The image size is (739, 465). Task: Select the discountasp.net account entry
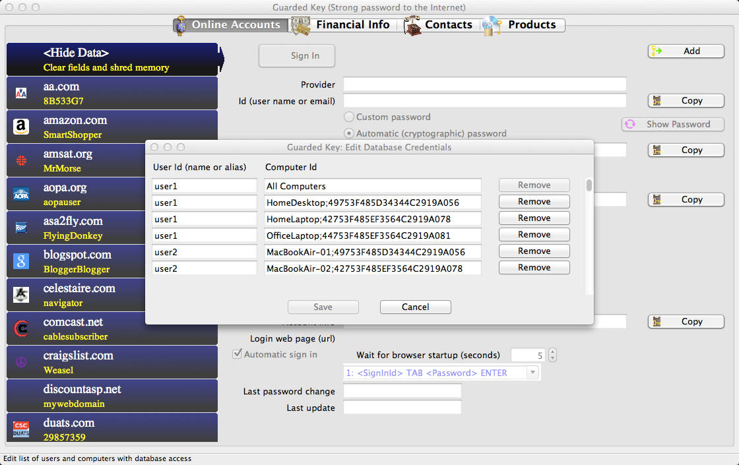pyautogui.click(x=112, y=396)
